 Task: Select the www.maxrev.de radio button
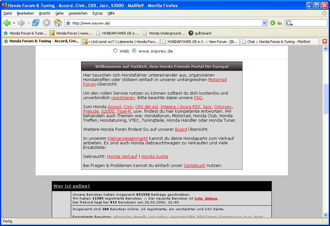click(x=134, y=51)
